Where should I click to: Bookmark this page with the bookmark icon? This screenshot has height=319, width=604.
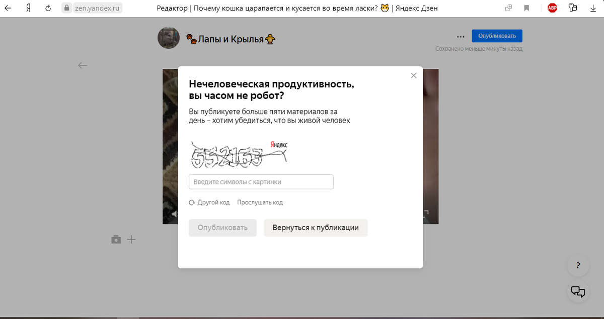[526, 8]
